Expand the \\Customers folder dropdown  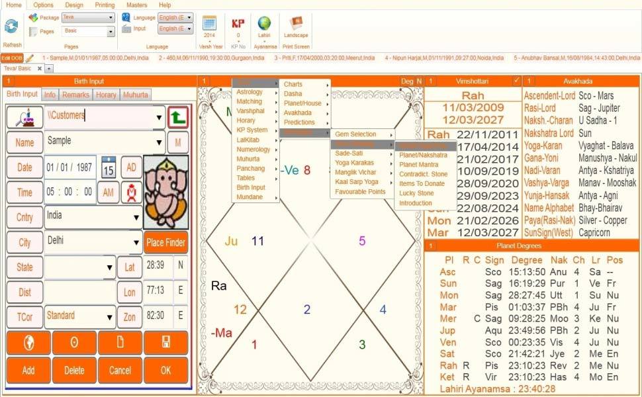(159, 118)
